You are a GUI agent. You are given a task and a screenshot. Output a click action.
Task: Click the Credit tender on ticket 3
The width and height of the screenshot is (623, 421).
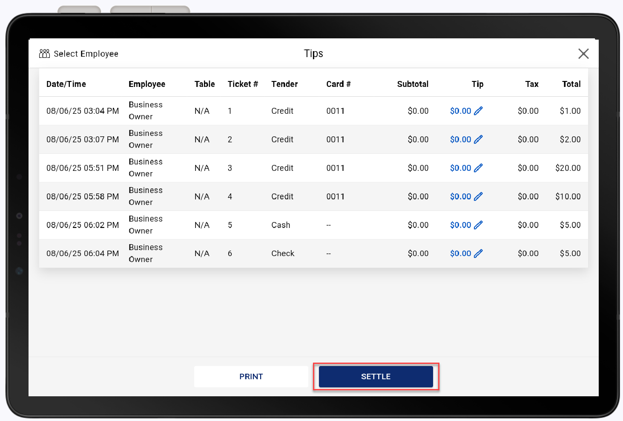point(282,168)
